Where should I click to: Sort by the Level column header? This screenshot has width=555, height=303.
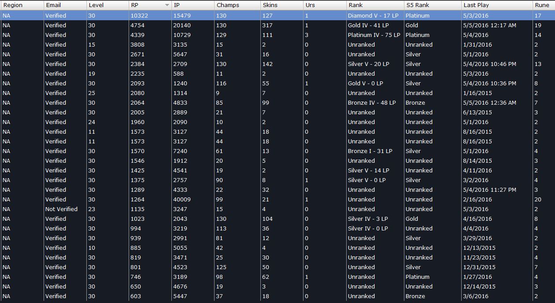[108, 5]
